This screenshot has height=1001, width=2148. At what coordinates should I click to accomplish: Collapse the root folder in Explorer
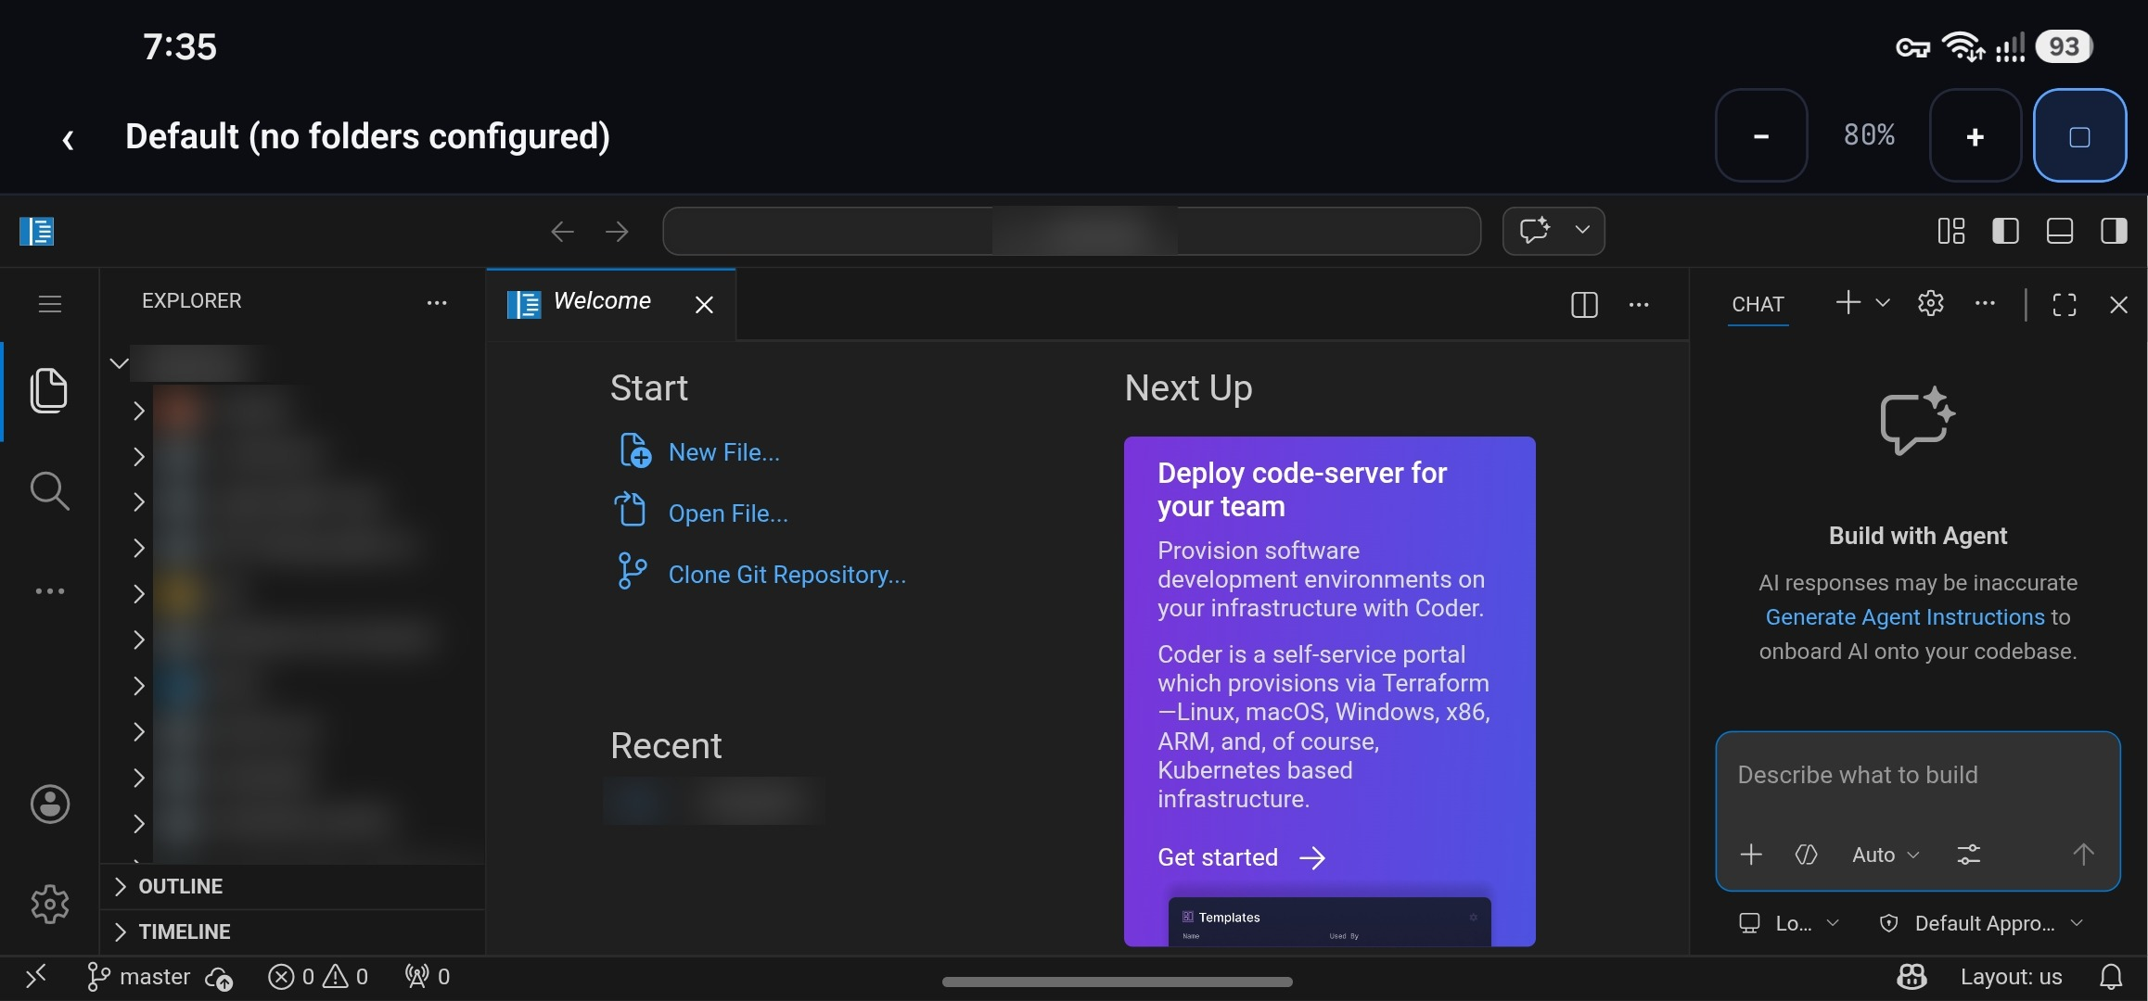pos(119,363)
